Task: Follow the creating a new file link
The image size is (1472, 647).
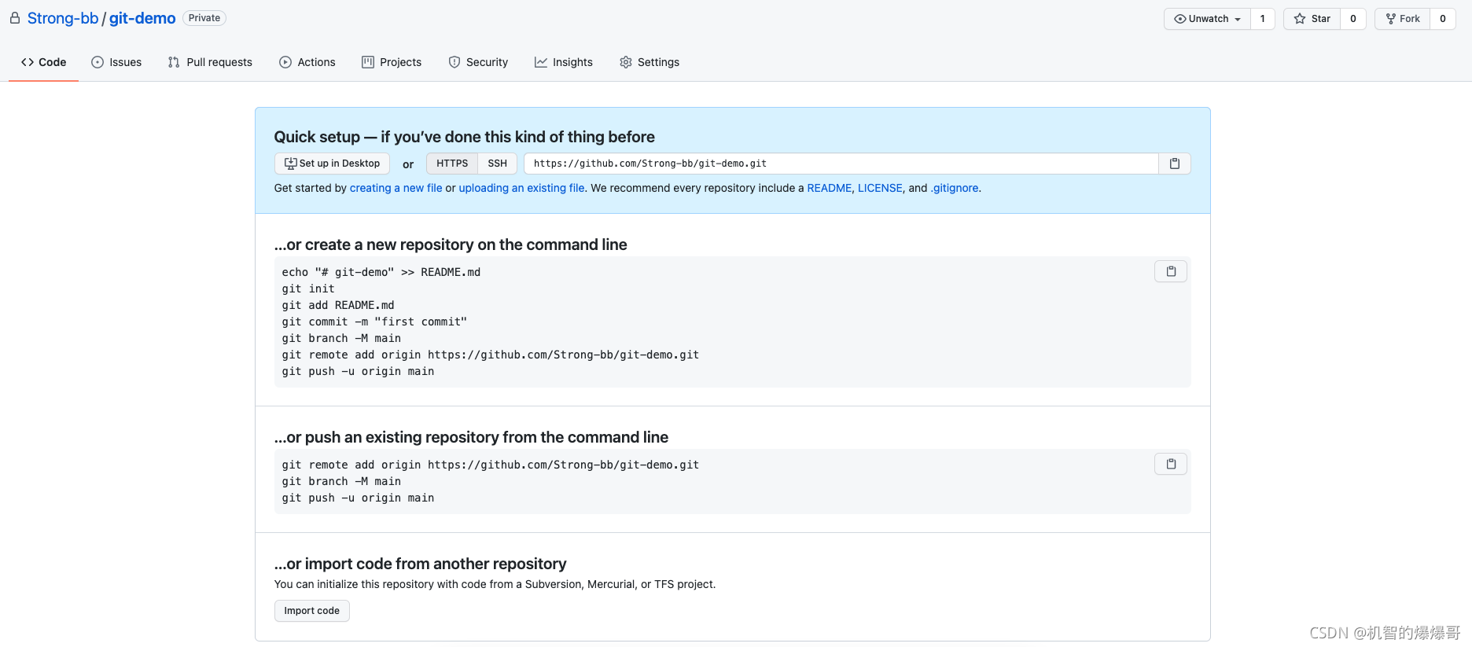Action: point(396,188)
